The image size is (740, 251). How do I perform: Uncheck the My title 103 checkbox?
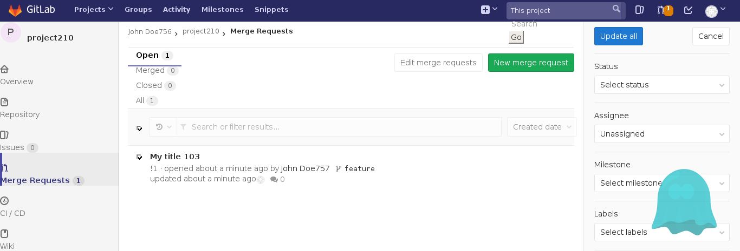point(139,157)
